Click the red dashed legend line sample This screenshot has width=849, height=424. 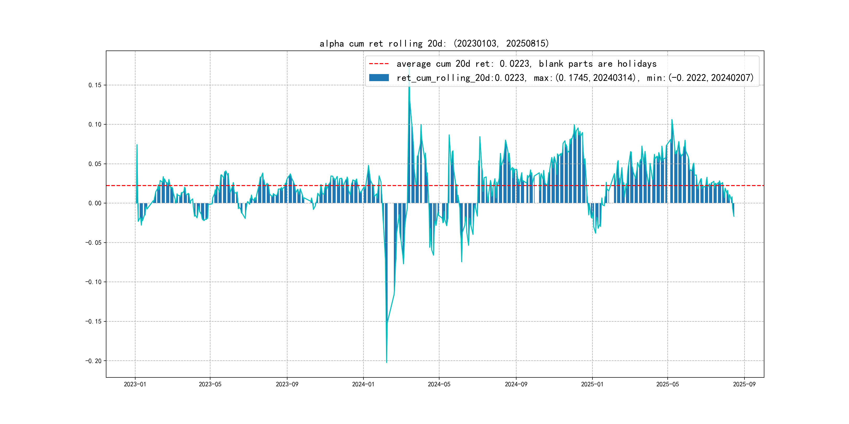click(x=379, y=64)
